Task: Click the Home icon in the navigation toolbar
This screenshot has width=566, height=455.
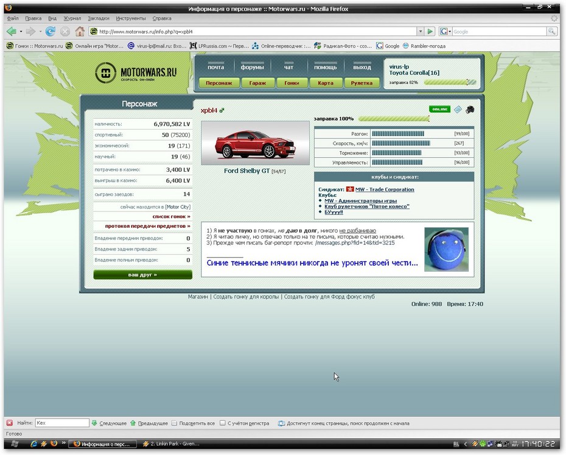Action: [x=80, y=31]
